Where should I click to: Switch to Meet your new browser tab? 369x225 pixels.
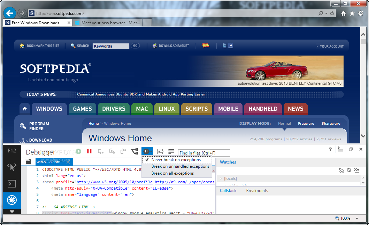[108, 23]
